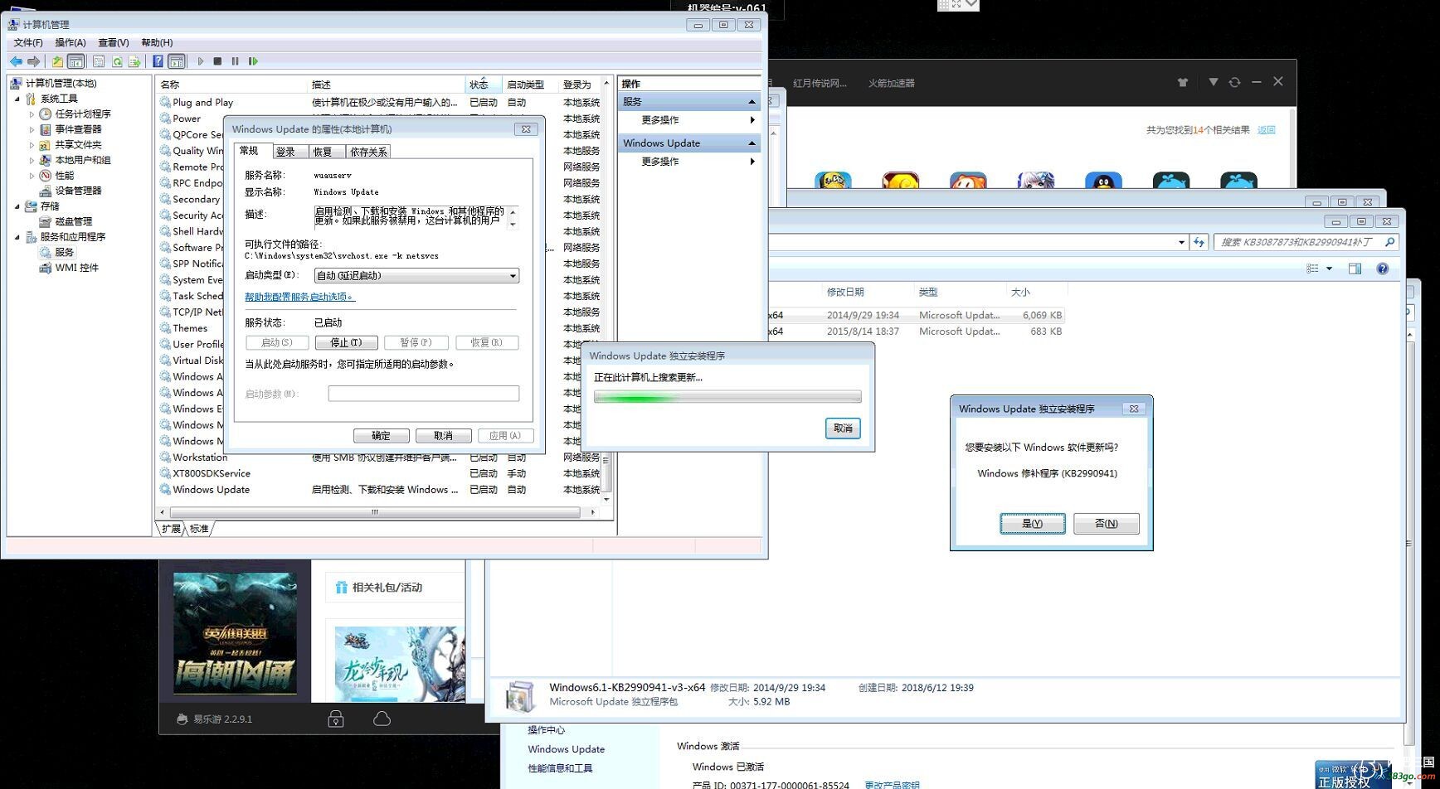Screen dimensions: 1440x789
Task: Click the green Refresh toolbar icon
Action: point(117,61)
